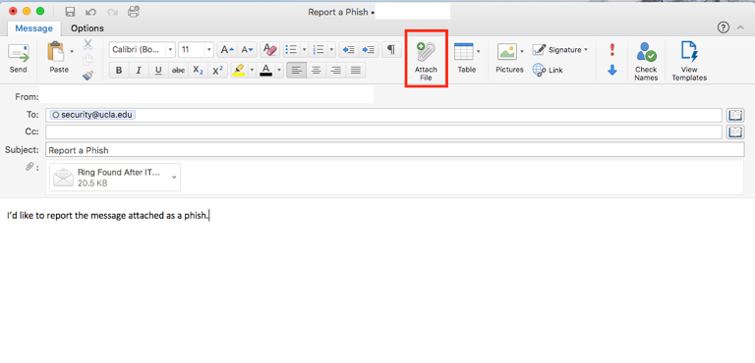Click the Cut scissors icon
Image resolution: width=755 pixels, height=363 pixels.
pos(87,45)
